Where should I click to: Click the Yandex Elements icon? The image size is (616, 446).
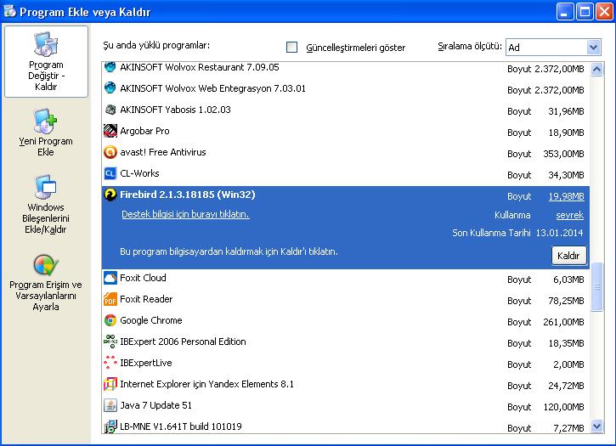point(110,384)
